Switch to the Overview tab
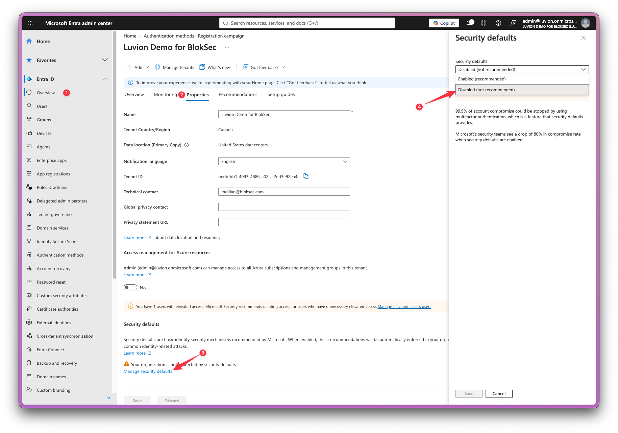The width and height of the screenshot is (618, 433). pos(134,95)
